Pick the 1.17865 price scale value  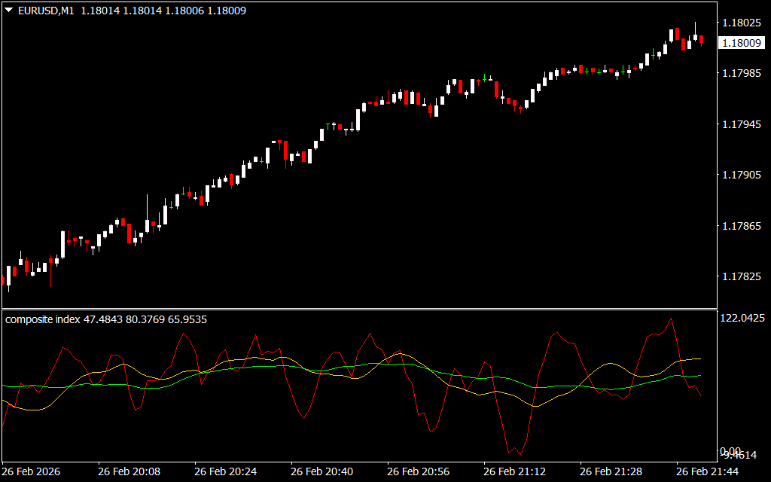[742, 227]
